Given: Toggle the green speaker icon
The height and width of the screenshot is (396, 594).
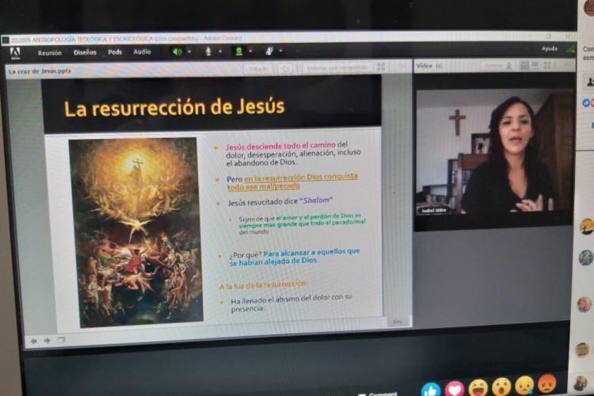Looking at the screenshot, I should 177,51.
